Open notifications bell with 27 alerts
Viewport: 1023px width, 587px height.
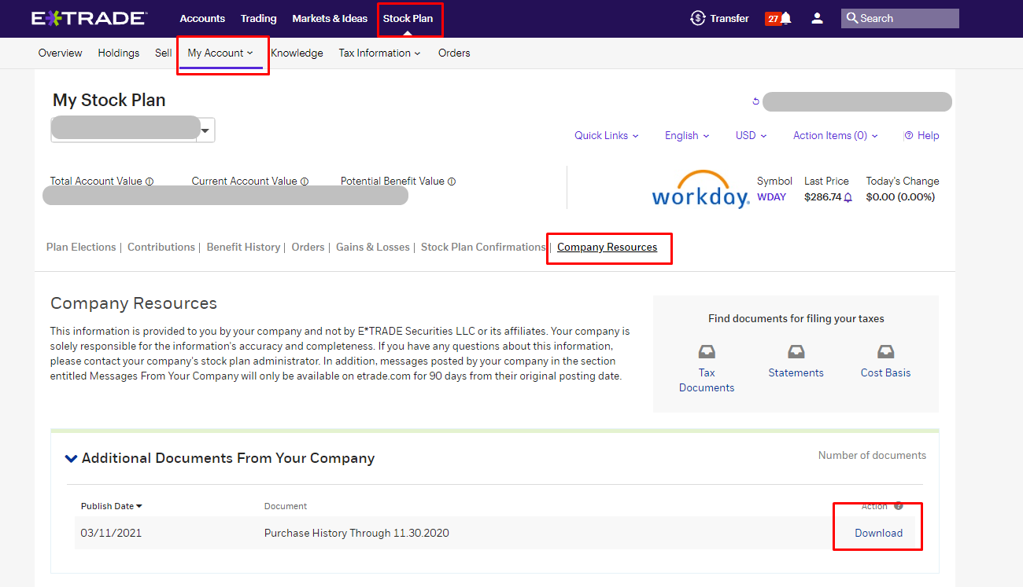[x=778, y=18]
